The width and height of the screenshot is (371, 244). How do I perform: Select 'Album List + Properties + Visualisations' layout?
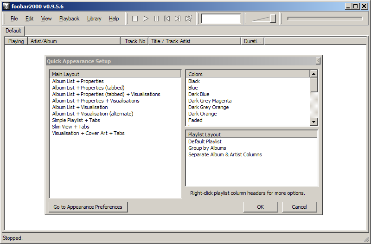tap(96, 101)
